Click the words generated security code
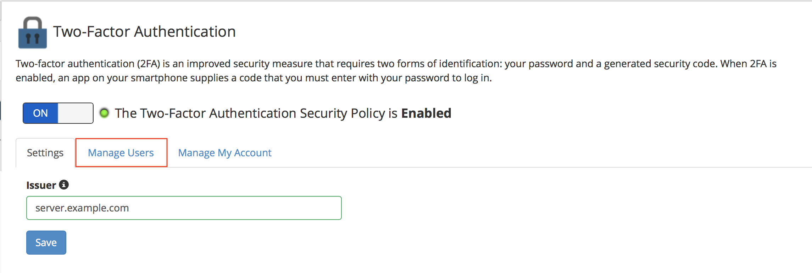 point(661,64)
